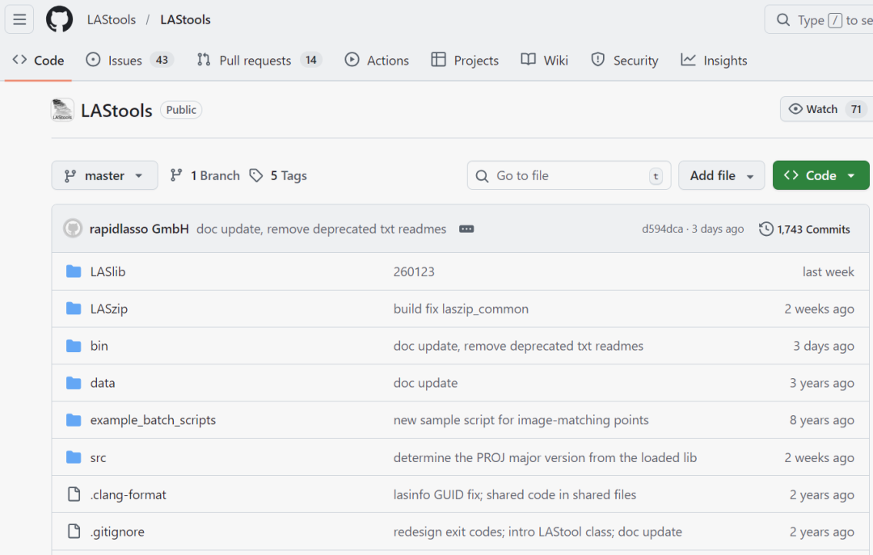Screen dimensions: 873x555
Task: Open the Issues tab label
Action: (124, 60)
